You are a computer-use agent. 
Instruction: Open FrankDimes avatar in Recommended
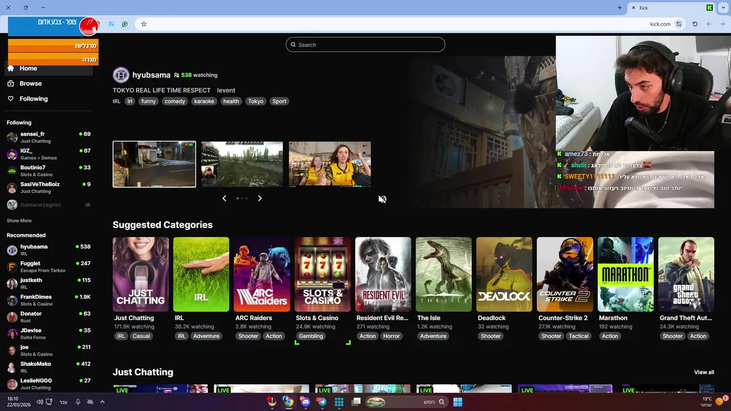pyautogui.click(x=12, y=300)
